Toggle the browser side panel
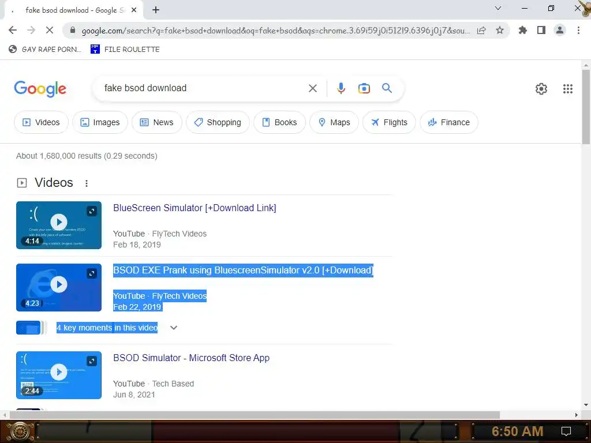Viewport: 591px width, 443px height. (541, 30)
